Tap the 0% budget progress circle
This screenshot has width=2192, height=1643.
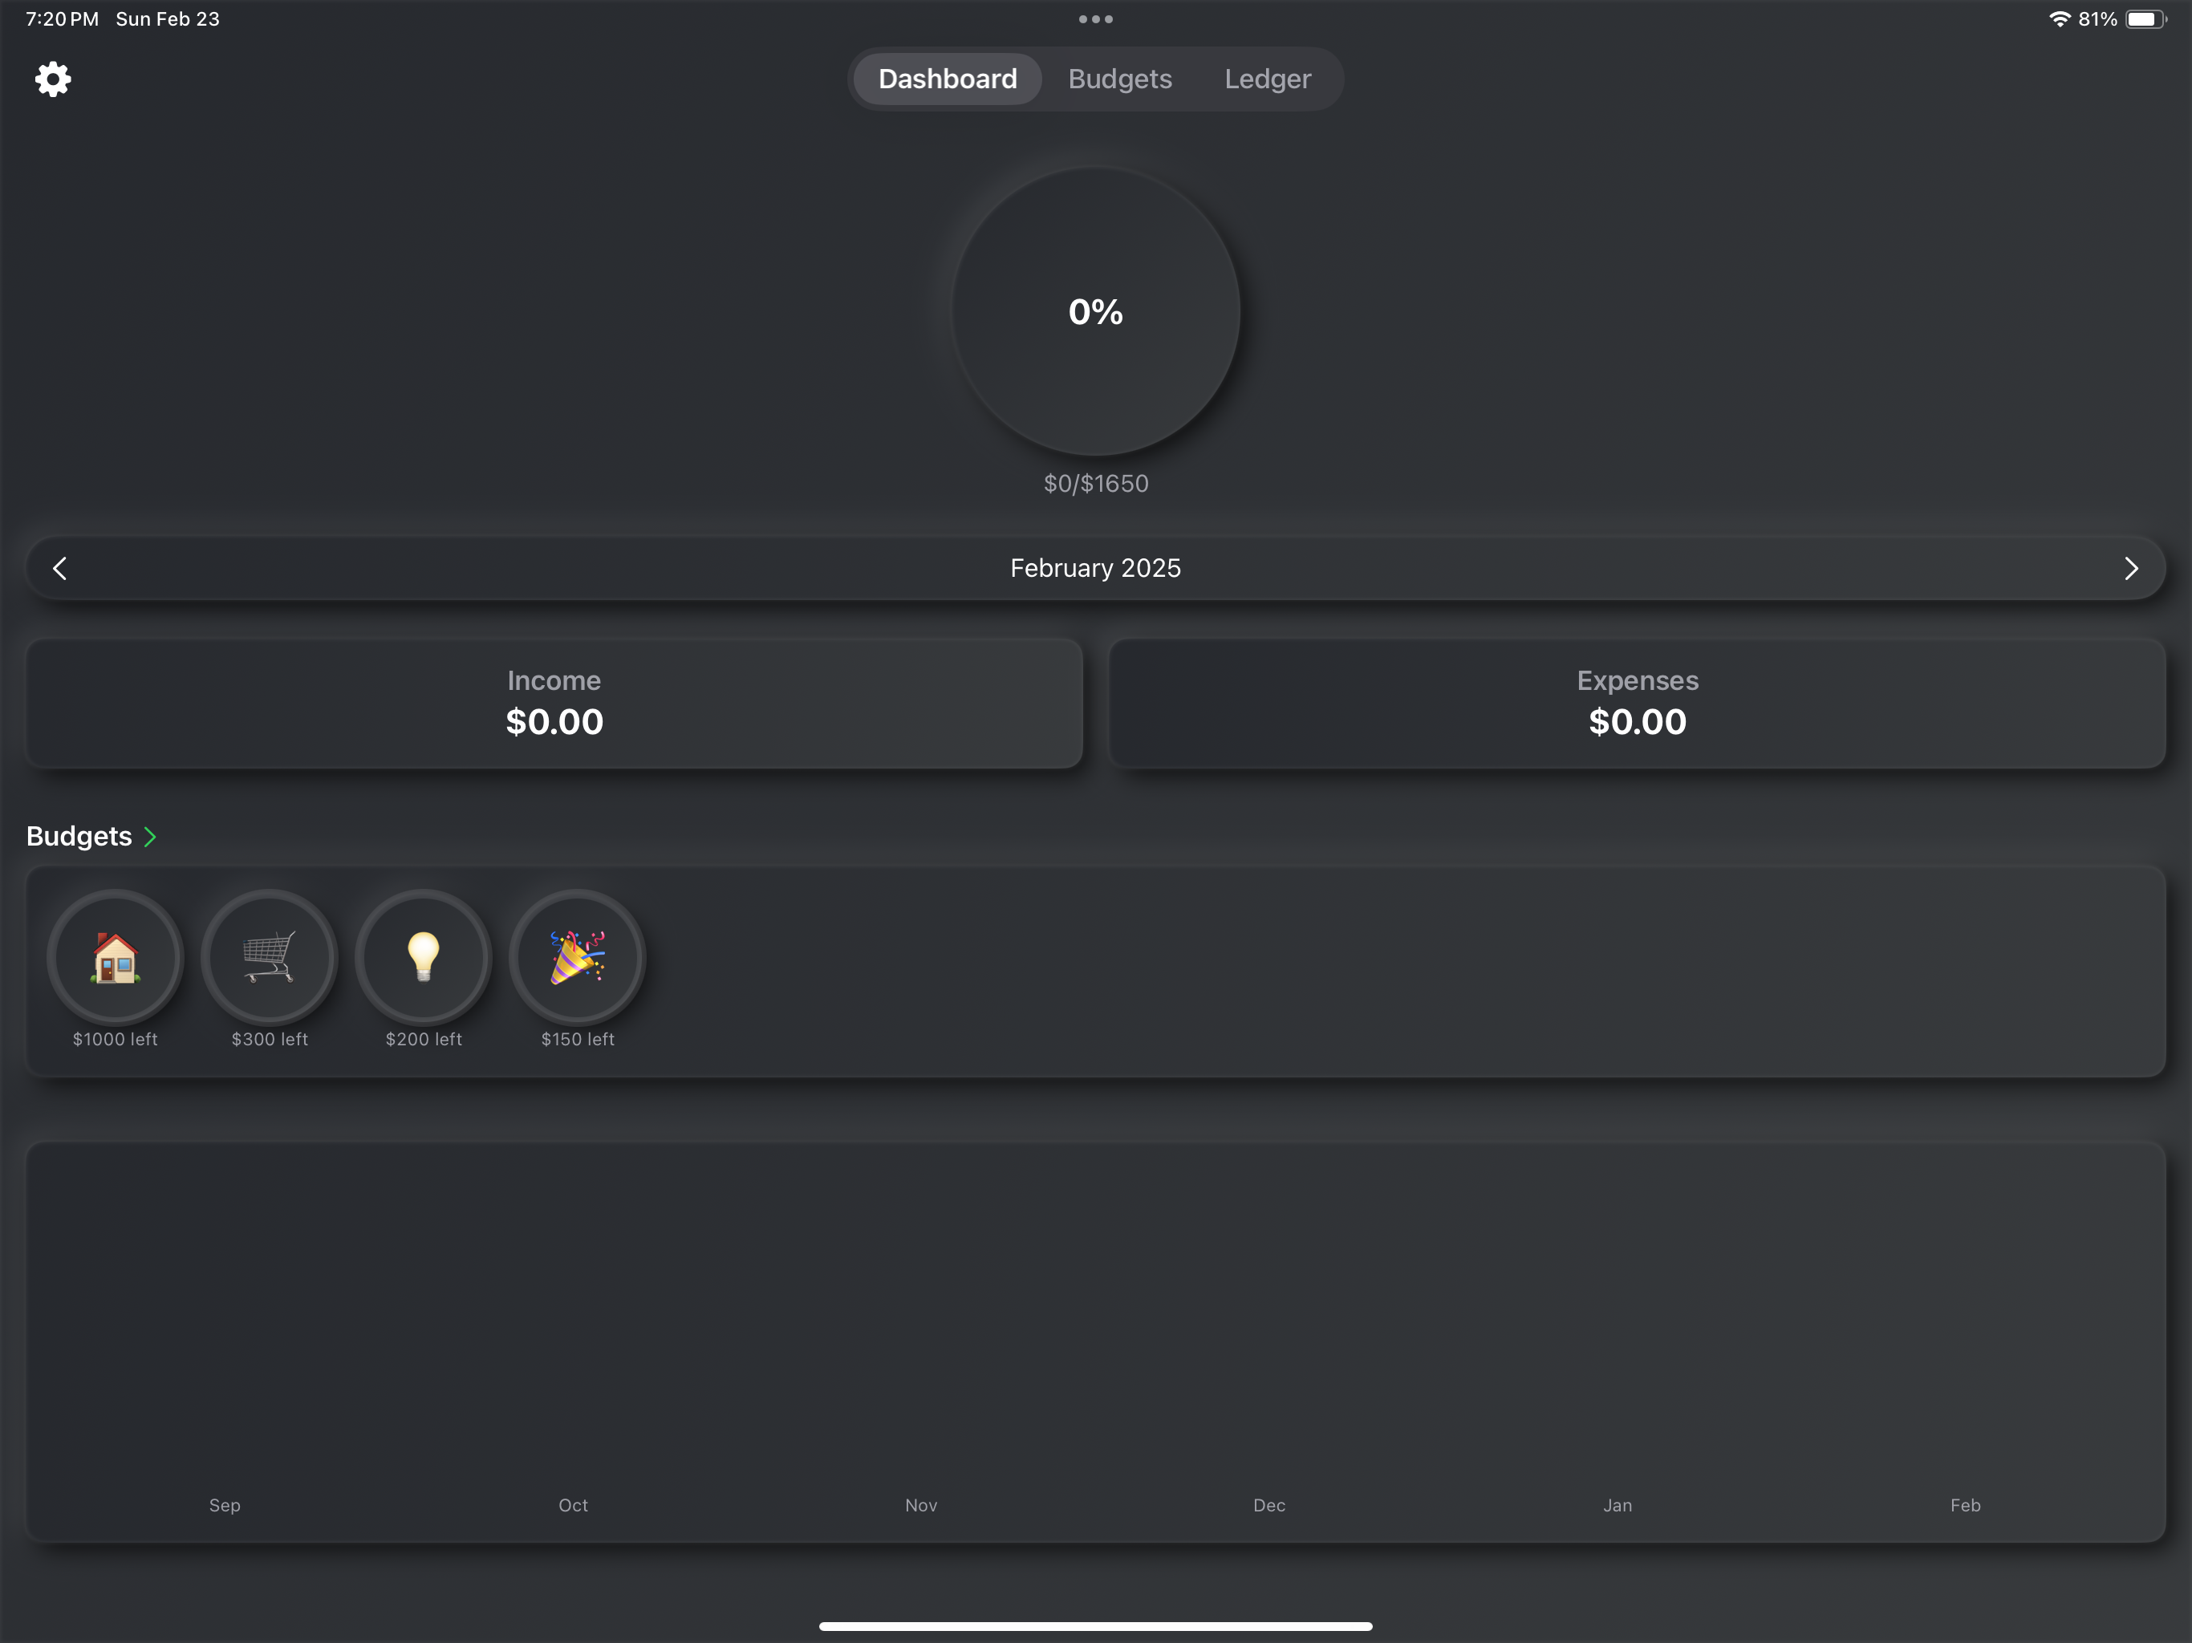[1095, 312]
